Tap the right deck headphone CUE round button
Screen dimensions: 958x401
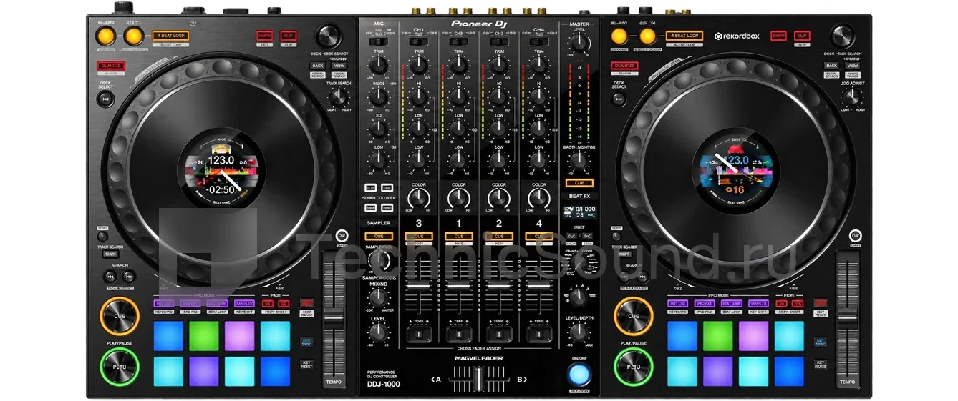point(854,236)
